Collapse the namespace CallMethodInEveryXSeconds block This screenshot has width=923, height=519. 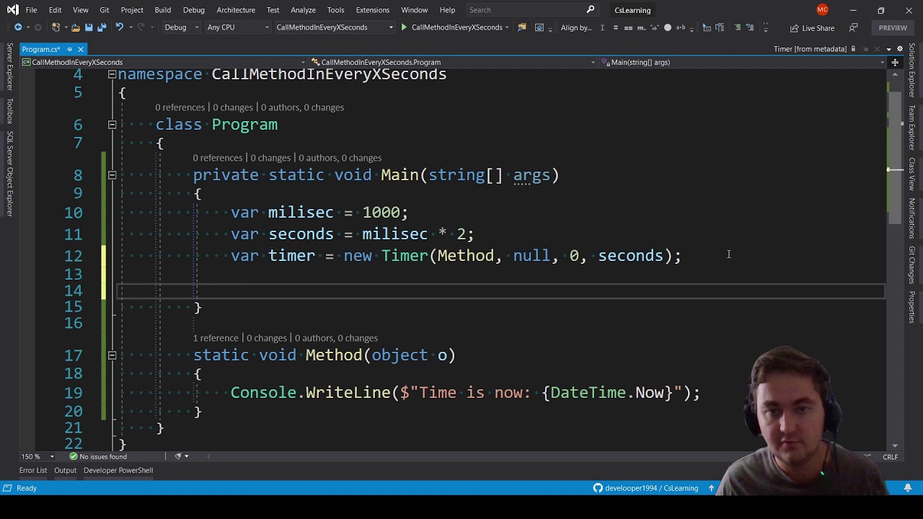[112, 74]
